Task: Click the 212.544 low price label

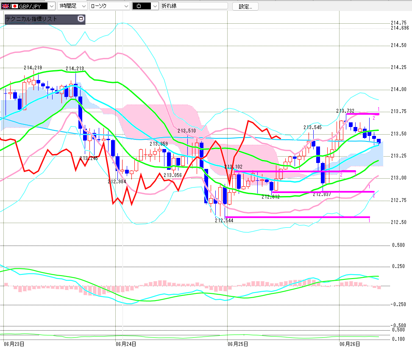Action: 224,221
